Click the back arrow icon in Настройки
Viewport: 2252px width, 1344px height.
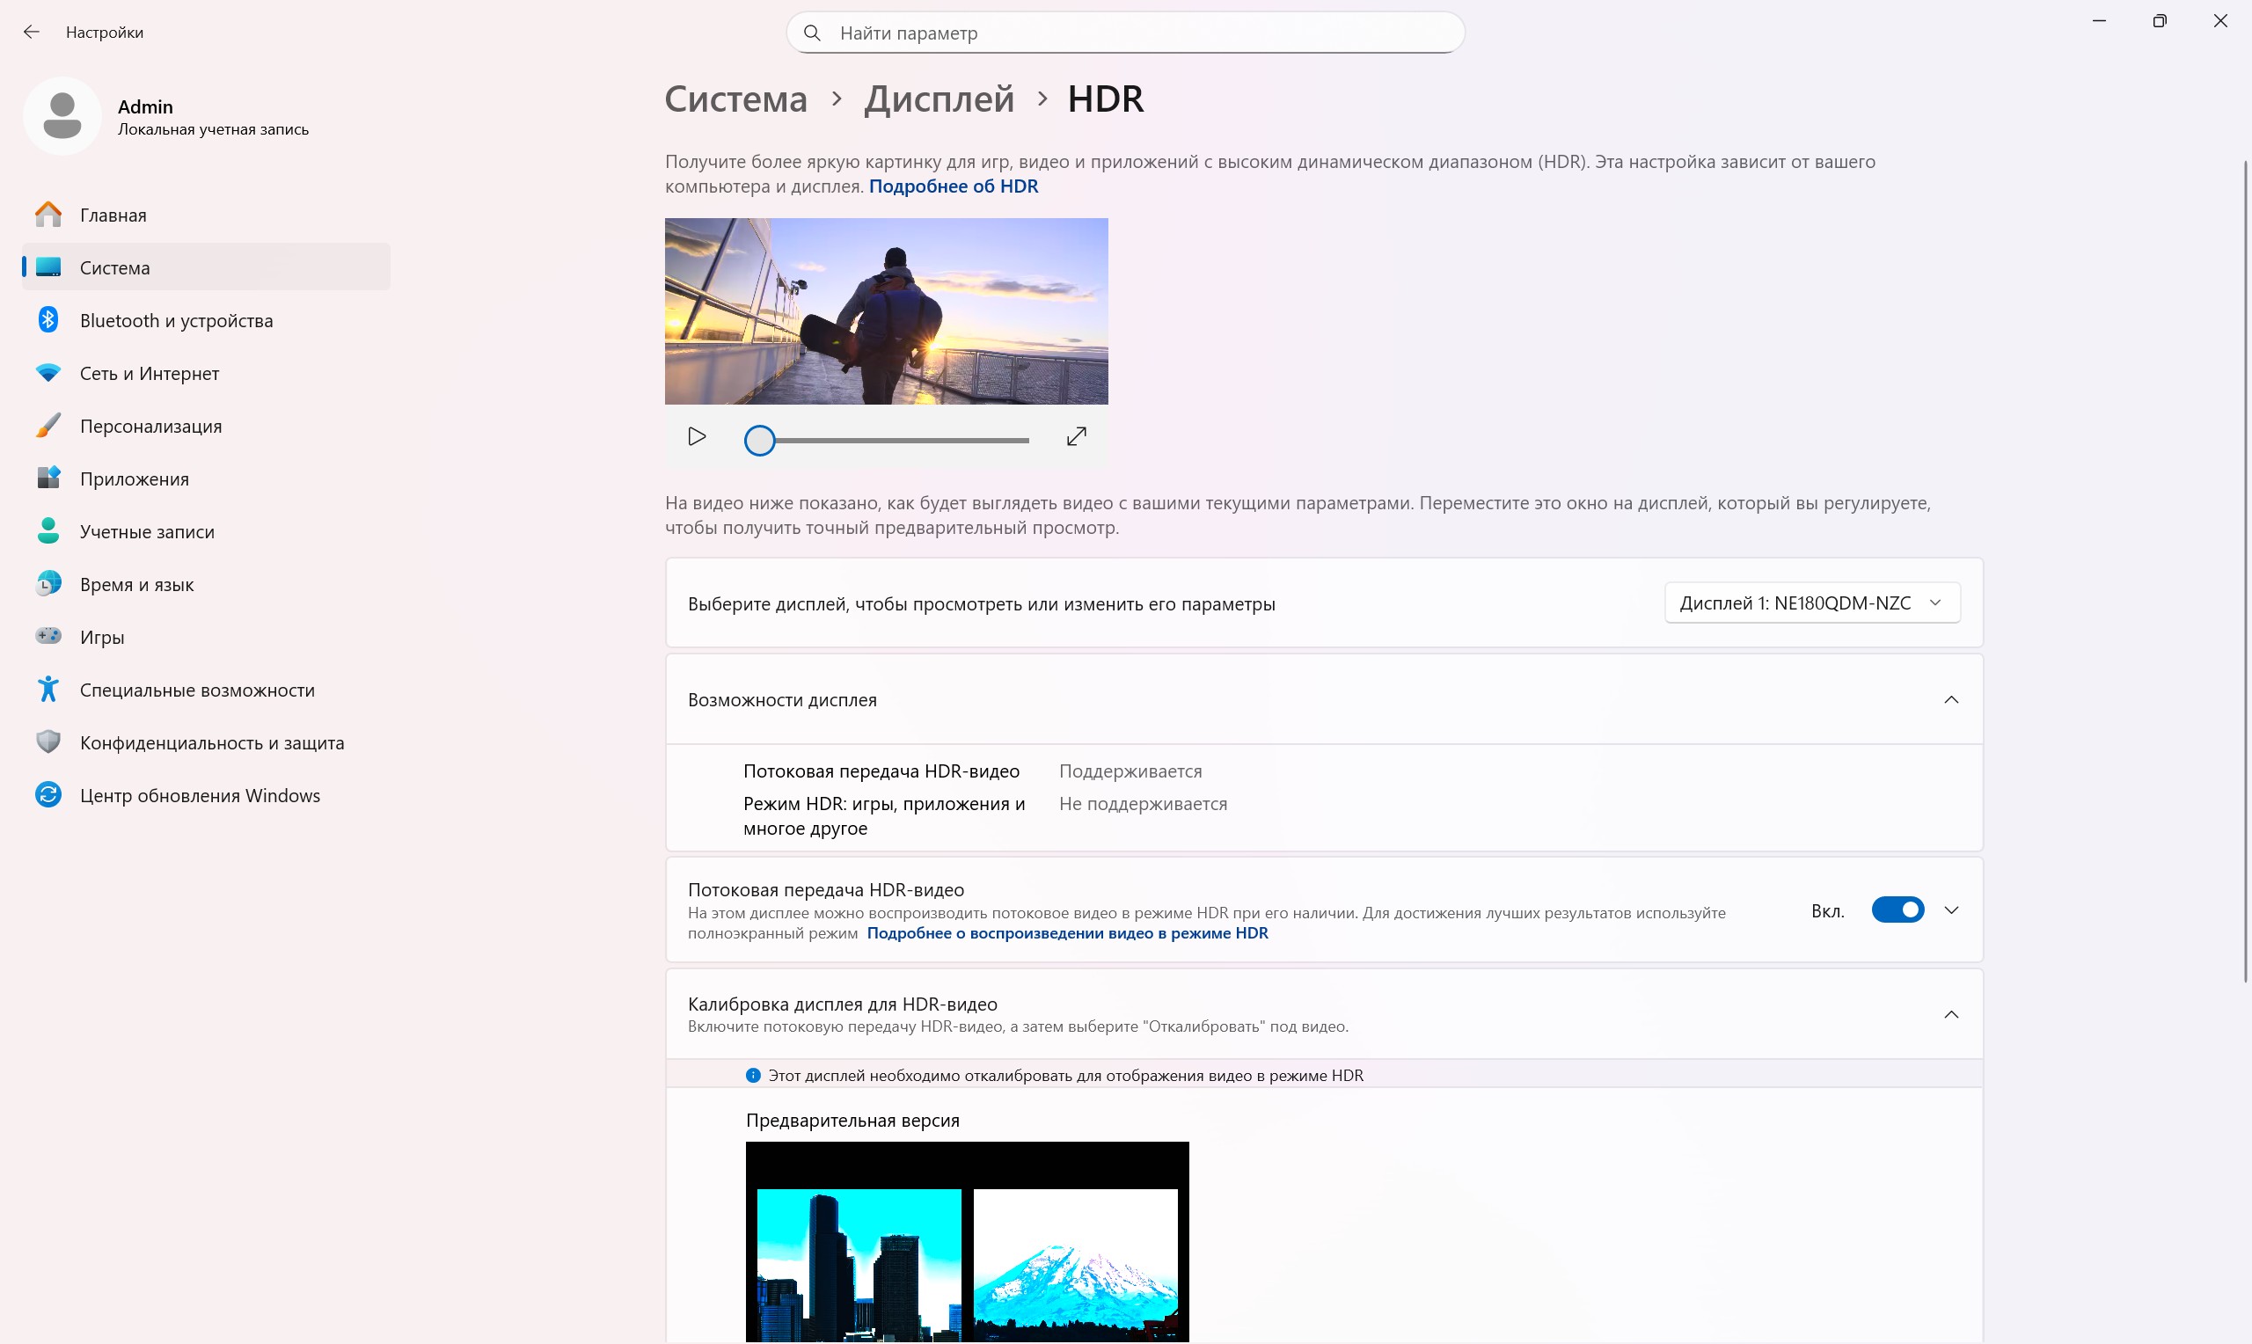point(32,33)
